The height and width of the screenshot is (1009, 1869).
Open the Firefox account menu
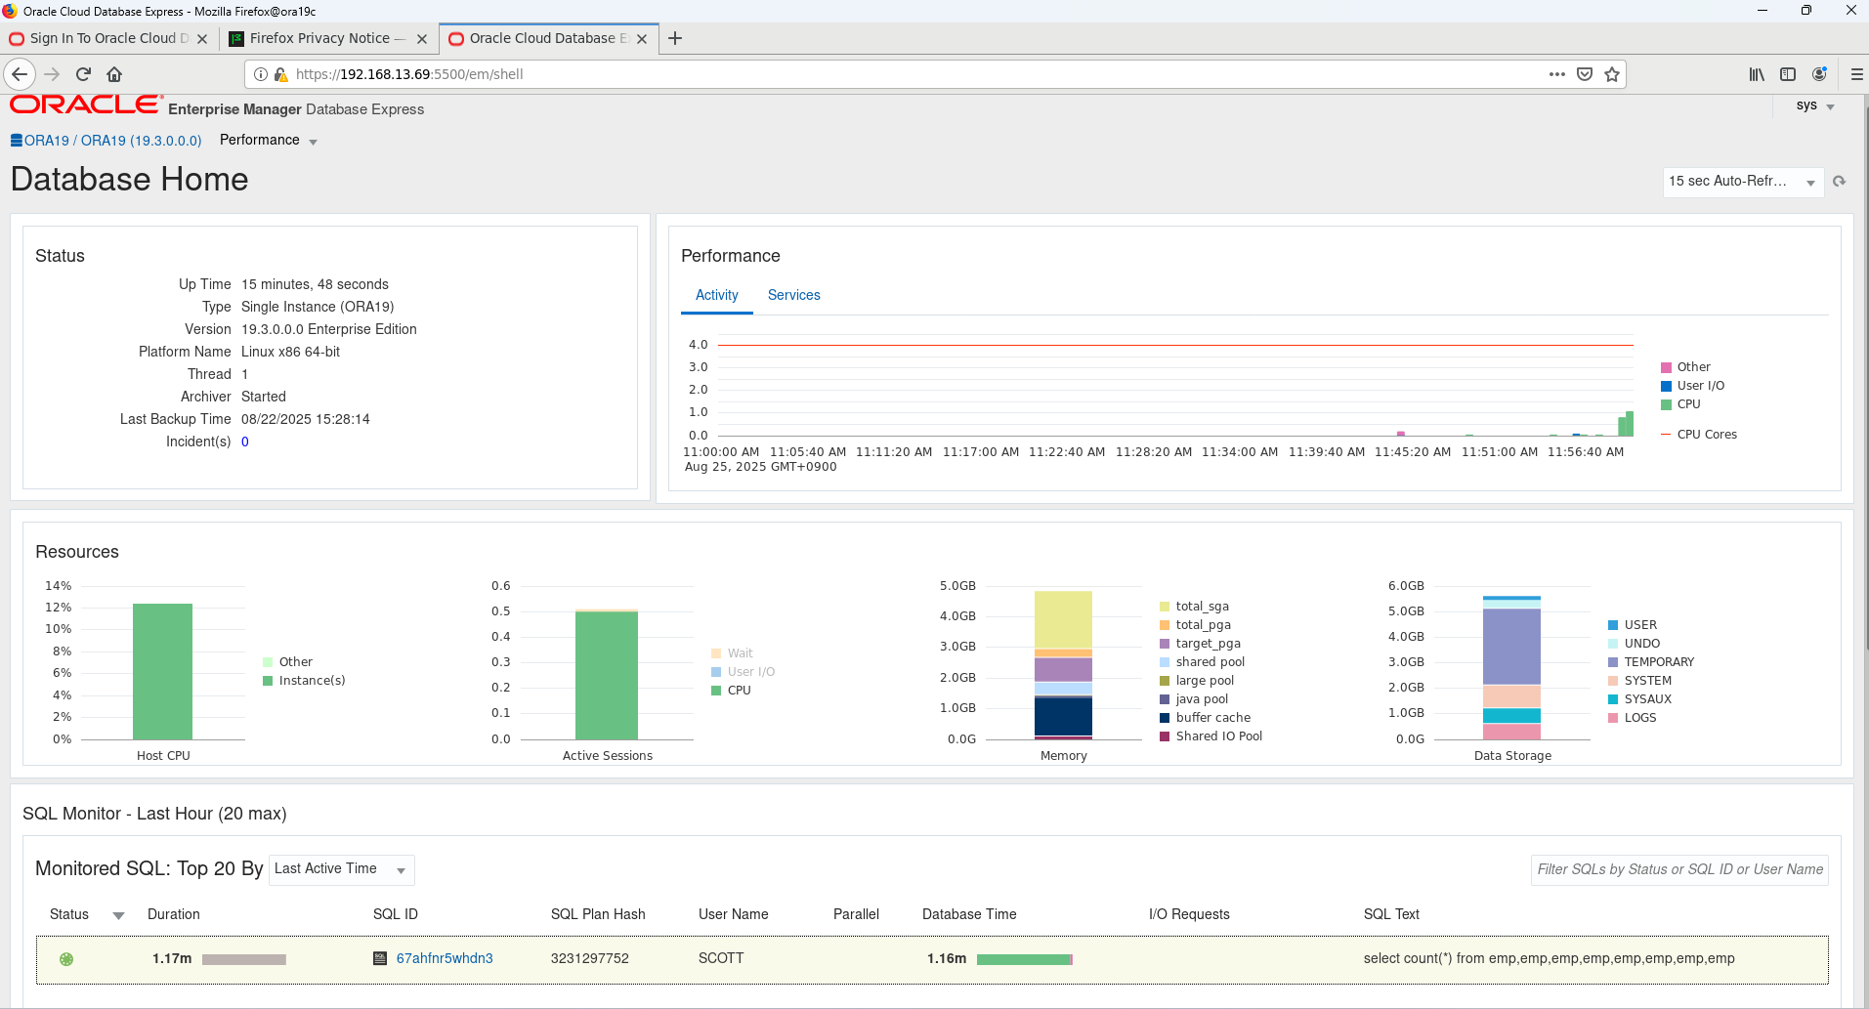(1819, 74)
